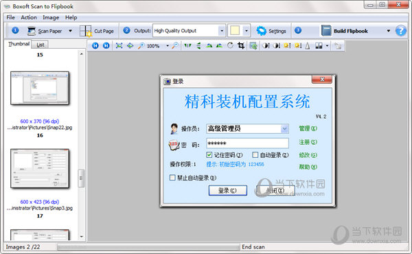
Task: Click the operator avatar icon in login dialog
Action: click(174, 128)
